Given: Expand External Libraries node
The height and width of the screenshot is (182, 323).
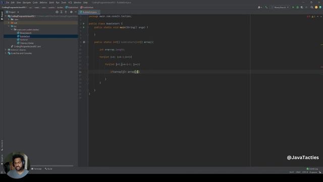Looking at the screenshot, I should (x=6, y=50).
